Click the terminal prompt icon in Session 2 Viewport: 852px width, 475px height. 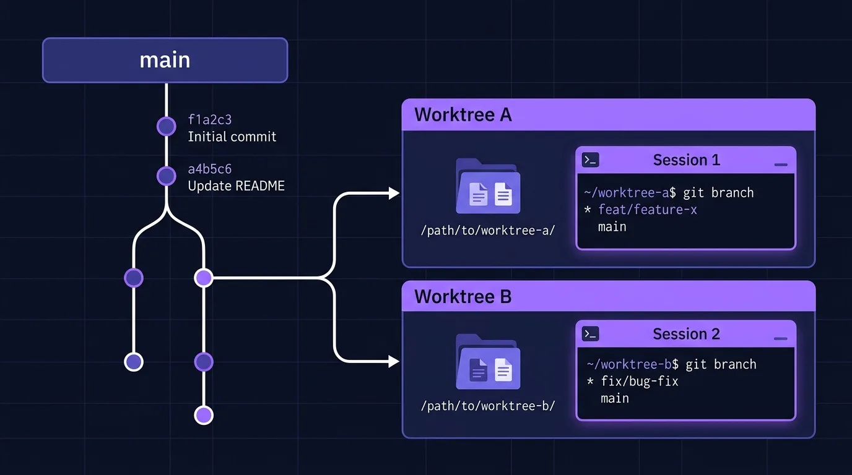(x=590, y=334)
